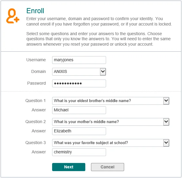
Task: Click the Question 1 label
Action: 36,101
